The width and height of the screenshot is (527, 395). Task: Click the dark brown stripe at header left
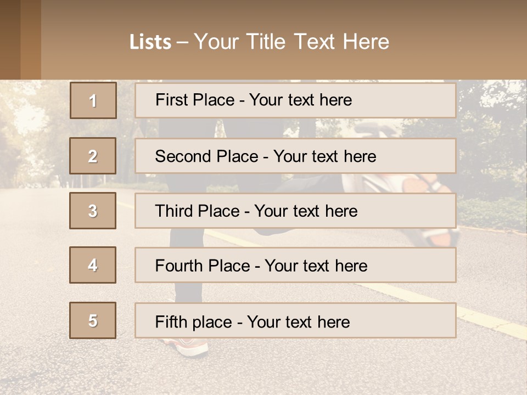[x=10, y=39]
